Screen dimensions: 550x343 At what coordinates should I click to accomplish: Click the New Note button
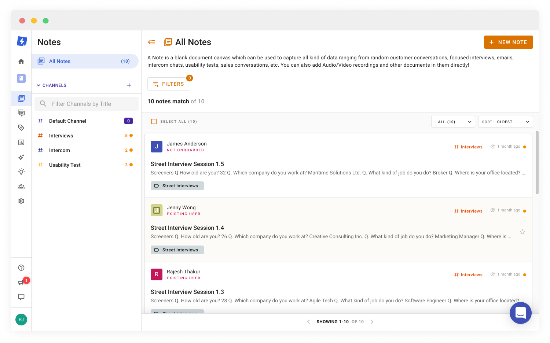click(x=508, y=42)
